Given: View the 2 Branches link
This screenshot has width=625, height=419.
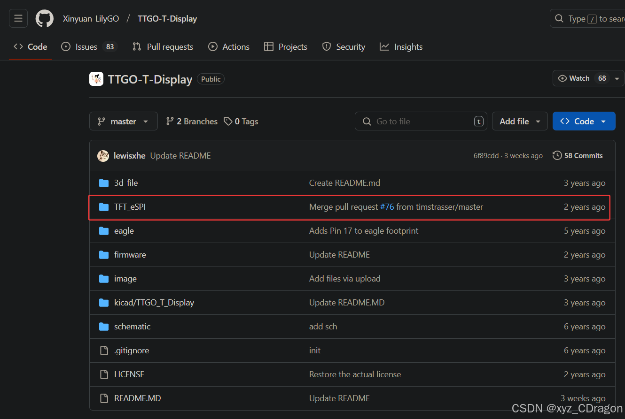Looking at the screenshot, I should pyautogui.click(x=192, y=122).
